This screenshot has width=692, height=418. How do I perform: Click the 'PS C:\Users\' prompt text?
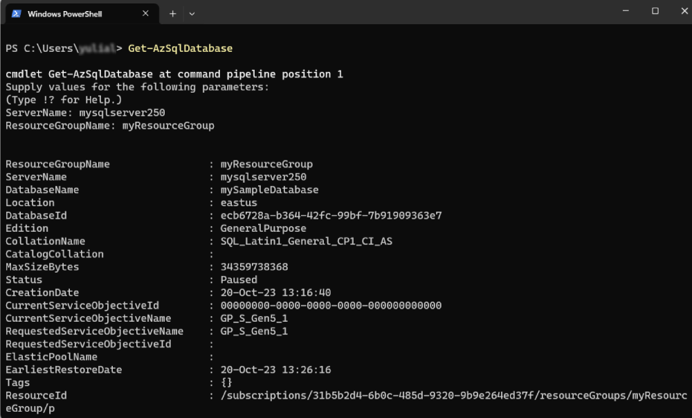42,48
